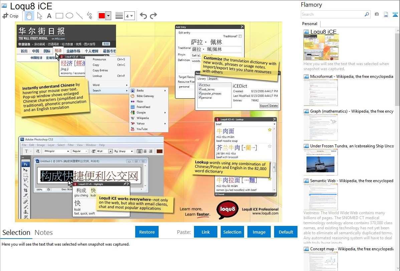Image resolution: width=400 pixels, height=271 pixels.
Task: Click the line thickness lines icon
Action: [119, 16]
